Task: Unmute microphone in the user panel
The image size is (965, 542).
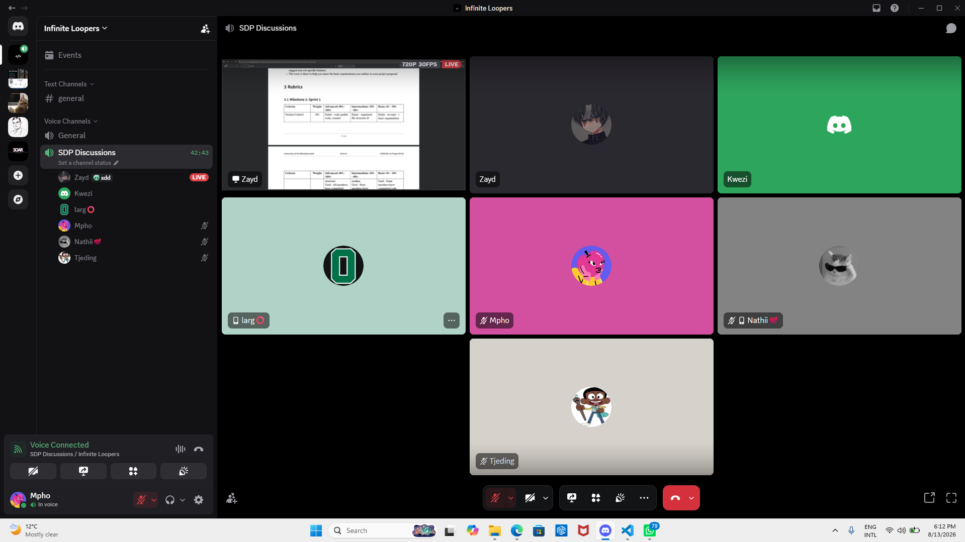Action: pyautogui.click(x=141, y=500)
